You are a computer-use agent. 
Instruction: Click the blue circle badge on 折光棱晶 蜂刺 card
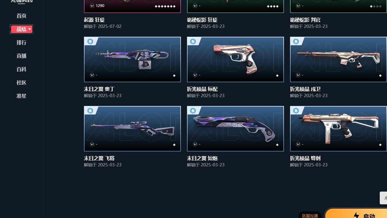pos(296,111)
